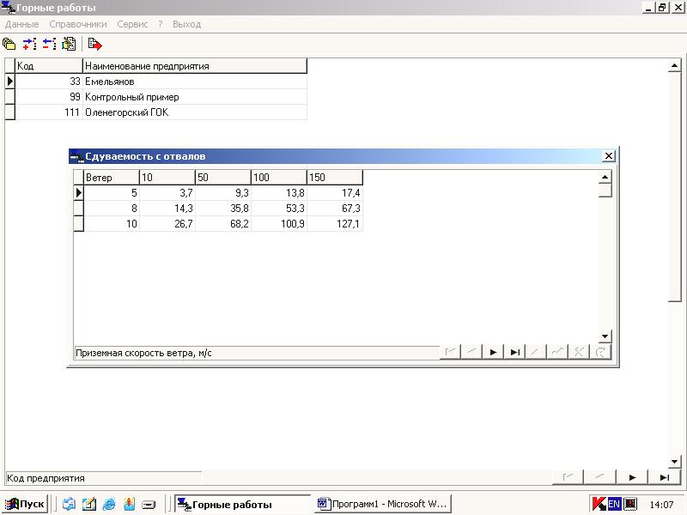Image resolution: width=687 pixels, height=515 pixels.
Task: Click the 100 column header
Action: [279, 178]
